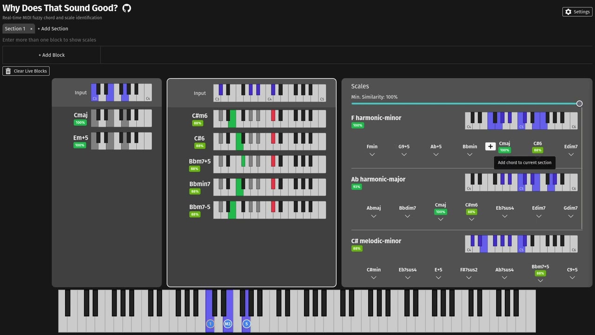Select the Section 1 tab
Screen dimensions: 595x335
[x=15, y=29]
